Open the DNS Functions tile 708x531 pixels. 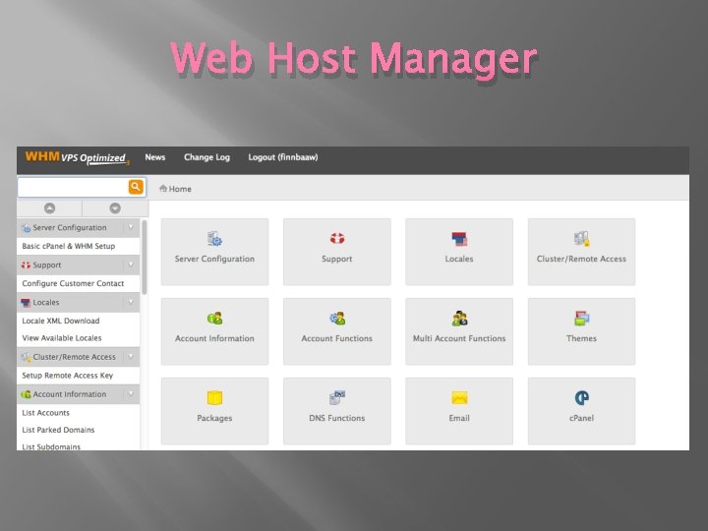coord(337,411)
